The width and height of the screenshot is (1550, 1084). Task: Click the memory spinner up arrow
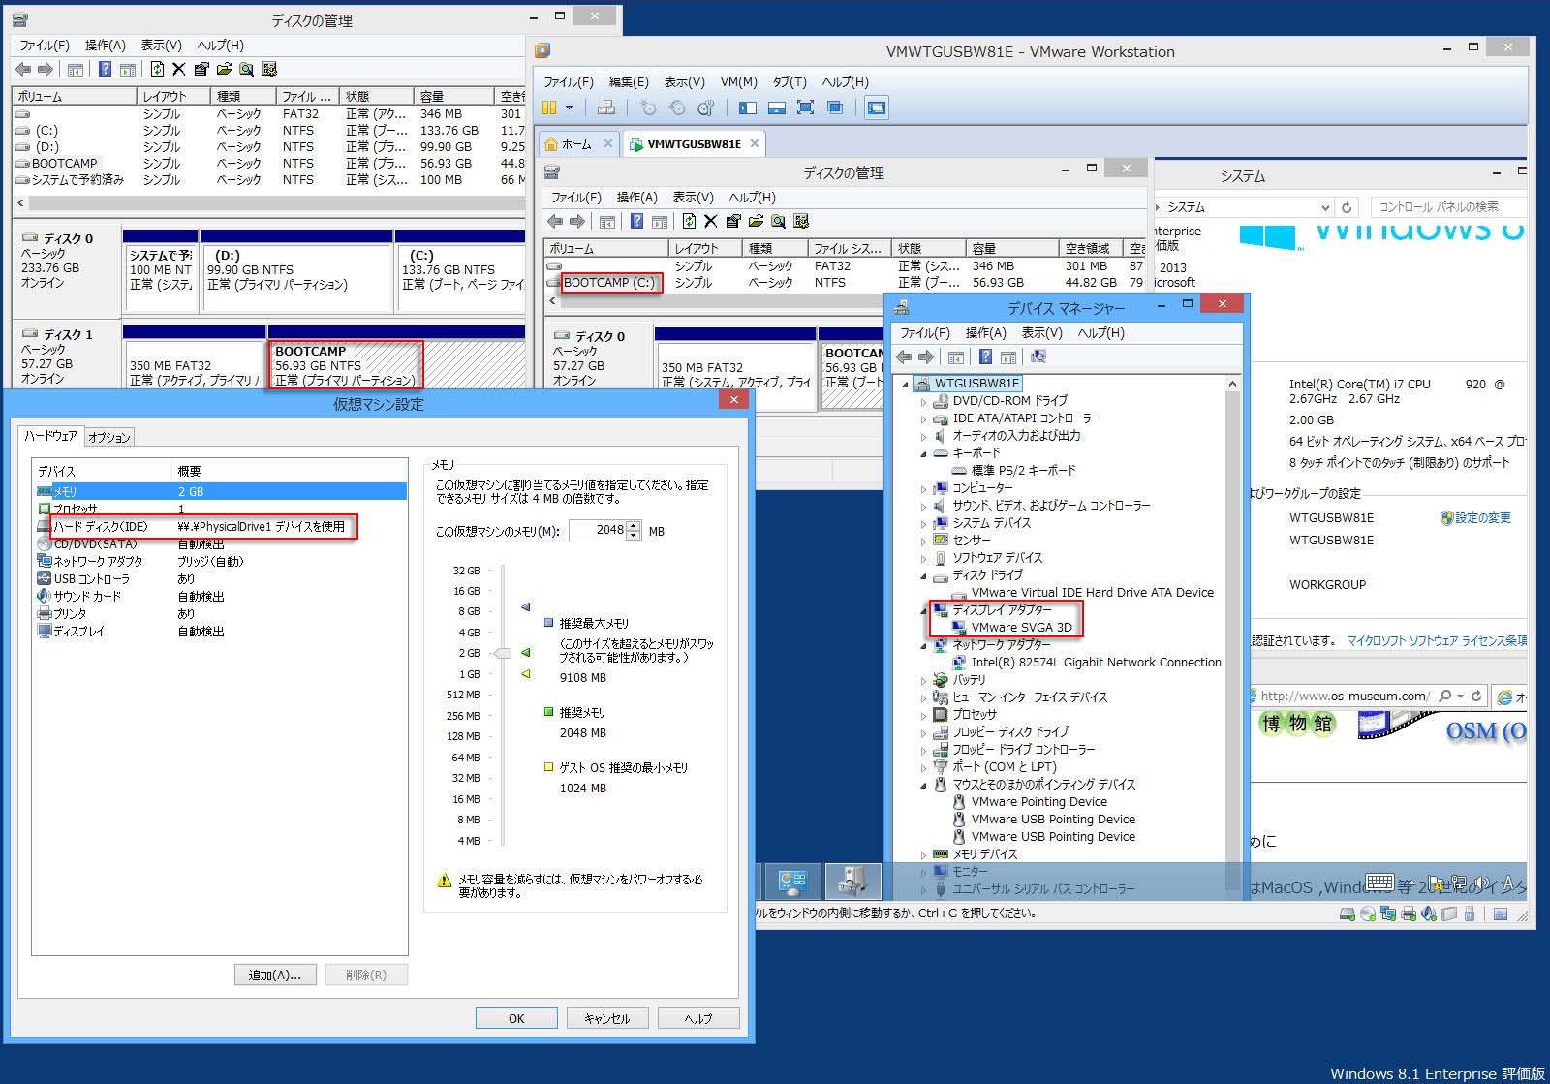coord(634,526)
